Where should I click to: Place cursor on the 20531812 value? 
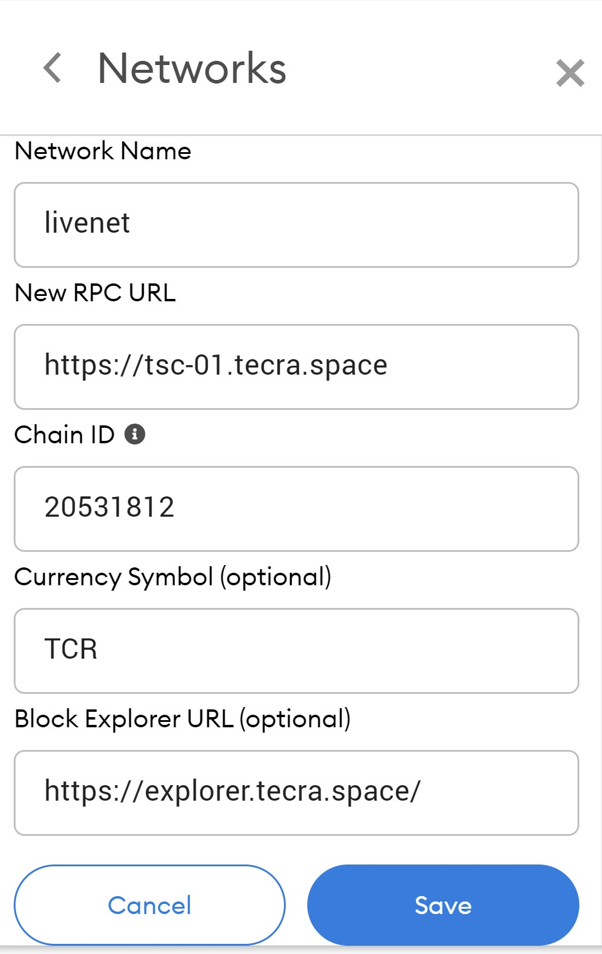tap(110, 507)
